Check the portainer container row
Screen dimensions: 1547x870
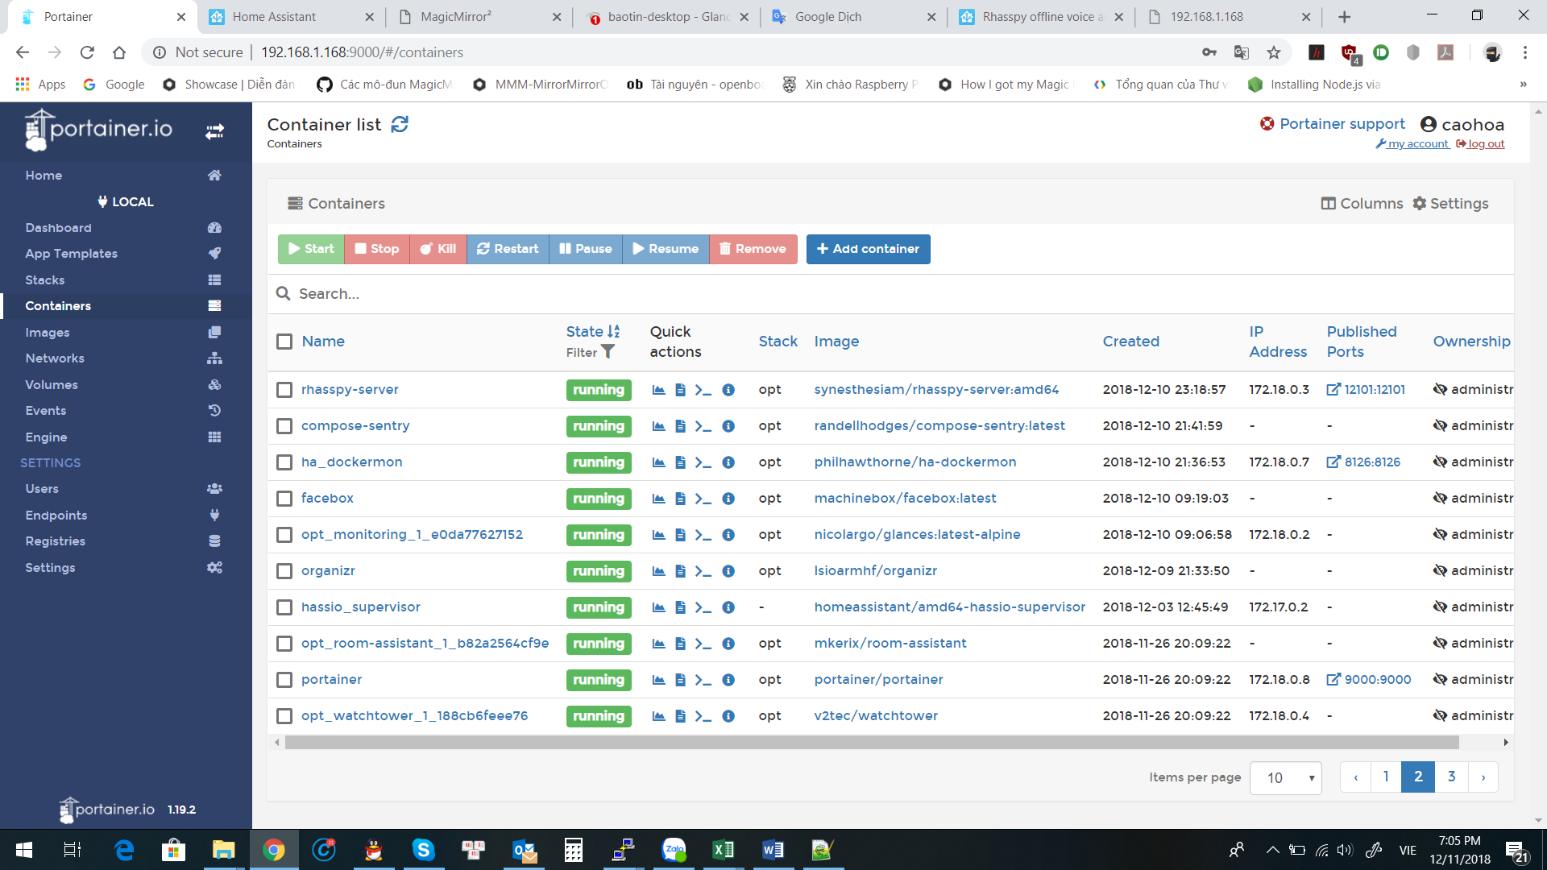pyautogui.click(x=284, y=680)
